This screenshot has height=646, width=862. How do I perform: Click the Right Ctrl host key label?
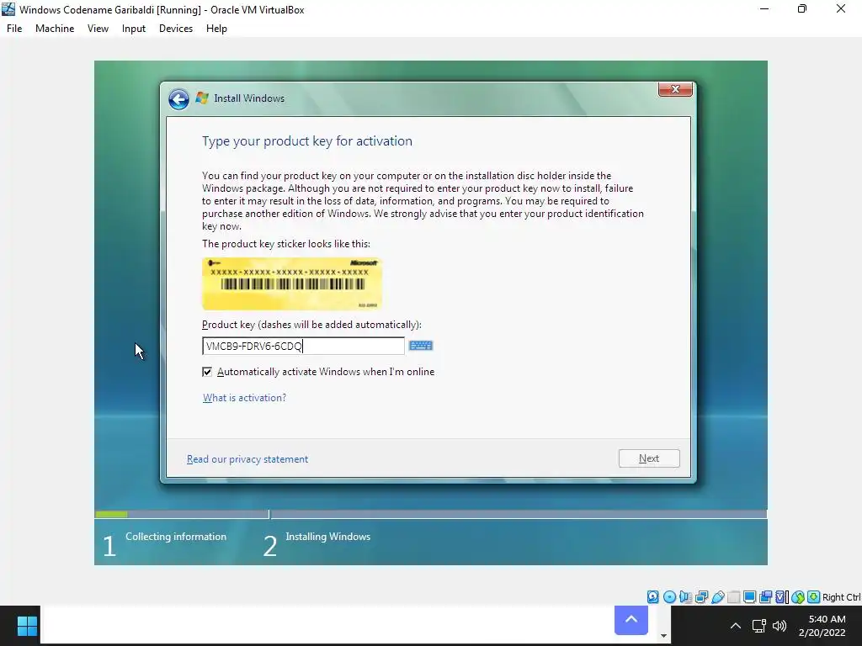(x=842, y=597)
